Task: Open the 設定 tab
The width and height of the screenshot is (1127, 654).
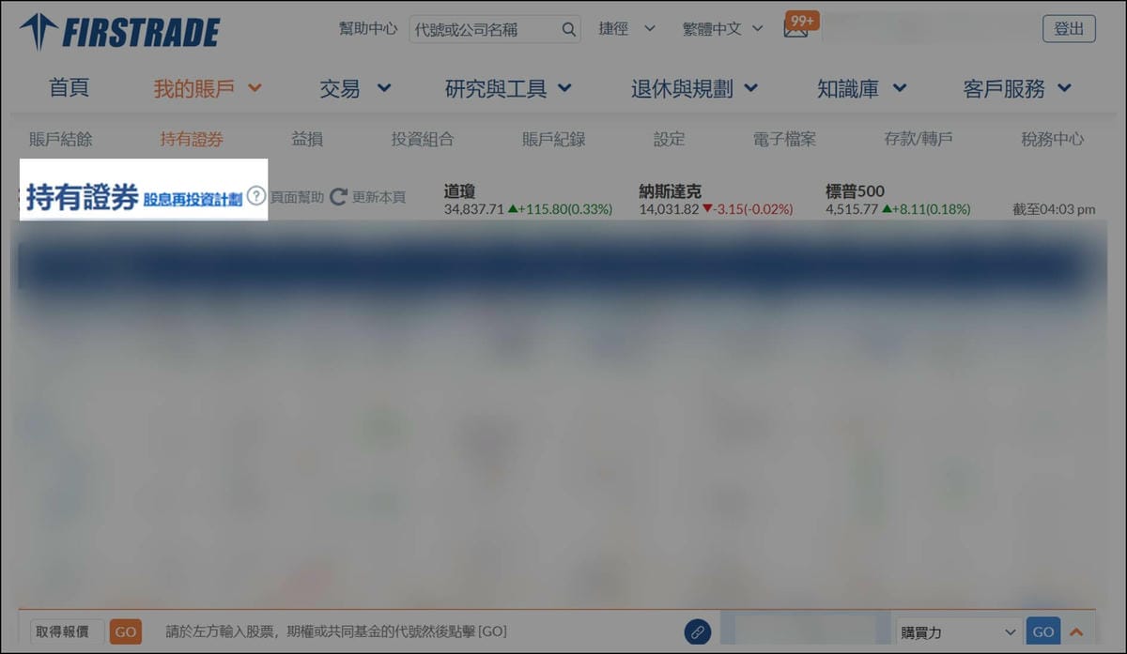Action: 670,139
